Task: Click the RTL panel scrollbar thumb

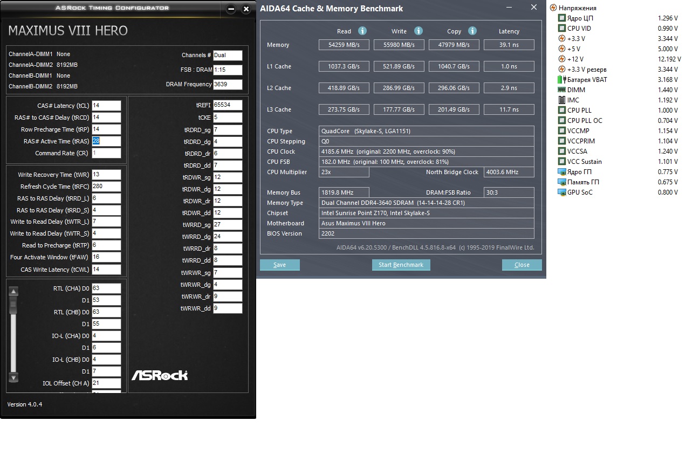Action: [14, 306]
